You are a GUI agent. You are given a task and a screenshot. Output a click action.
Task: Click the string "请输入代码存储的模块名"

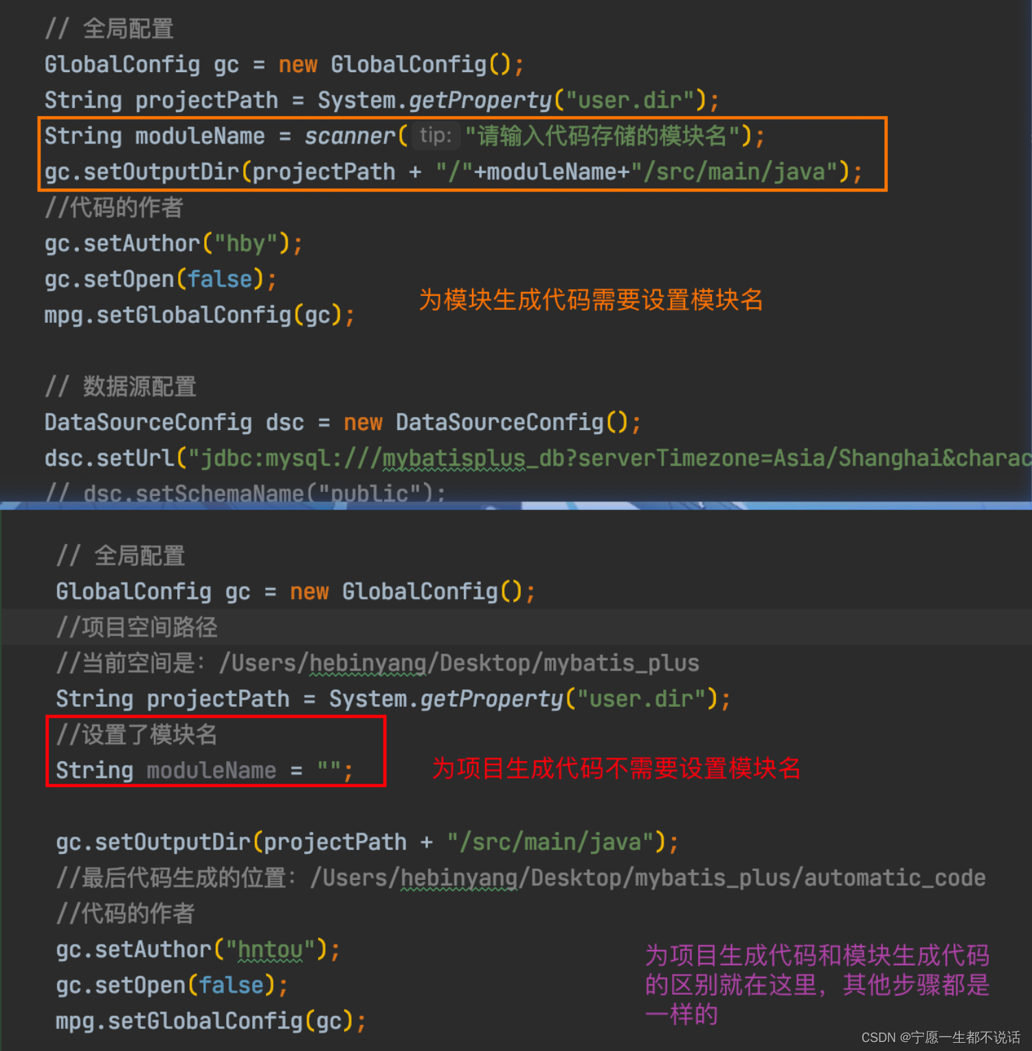[x=602, y=136]
